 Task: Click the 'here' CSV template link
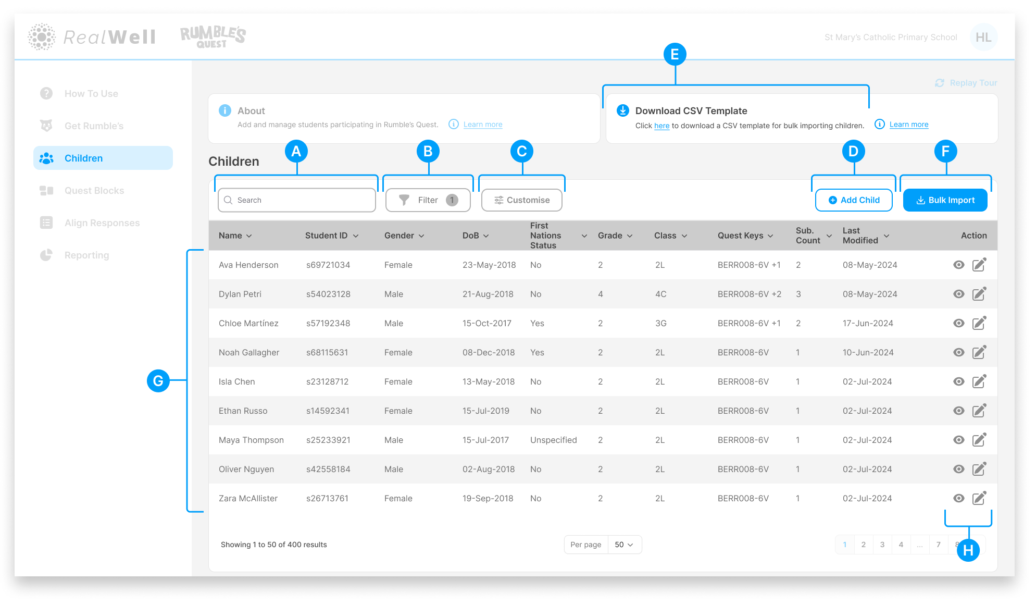pyautogui.click(x=661, y=126)
